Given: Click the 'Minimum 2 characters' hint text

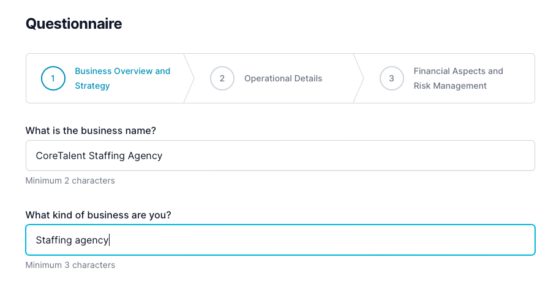Looking at the screenshot, I should tap(70, 180).
